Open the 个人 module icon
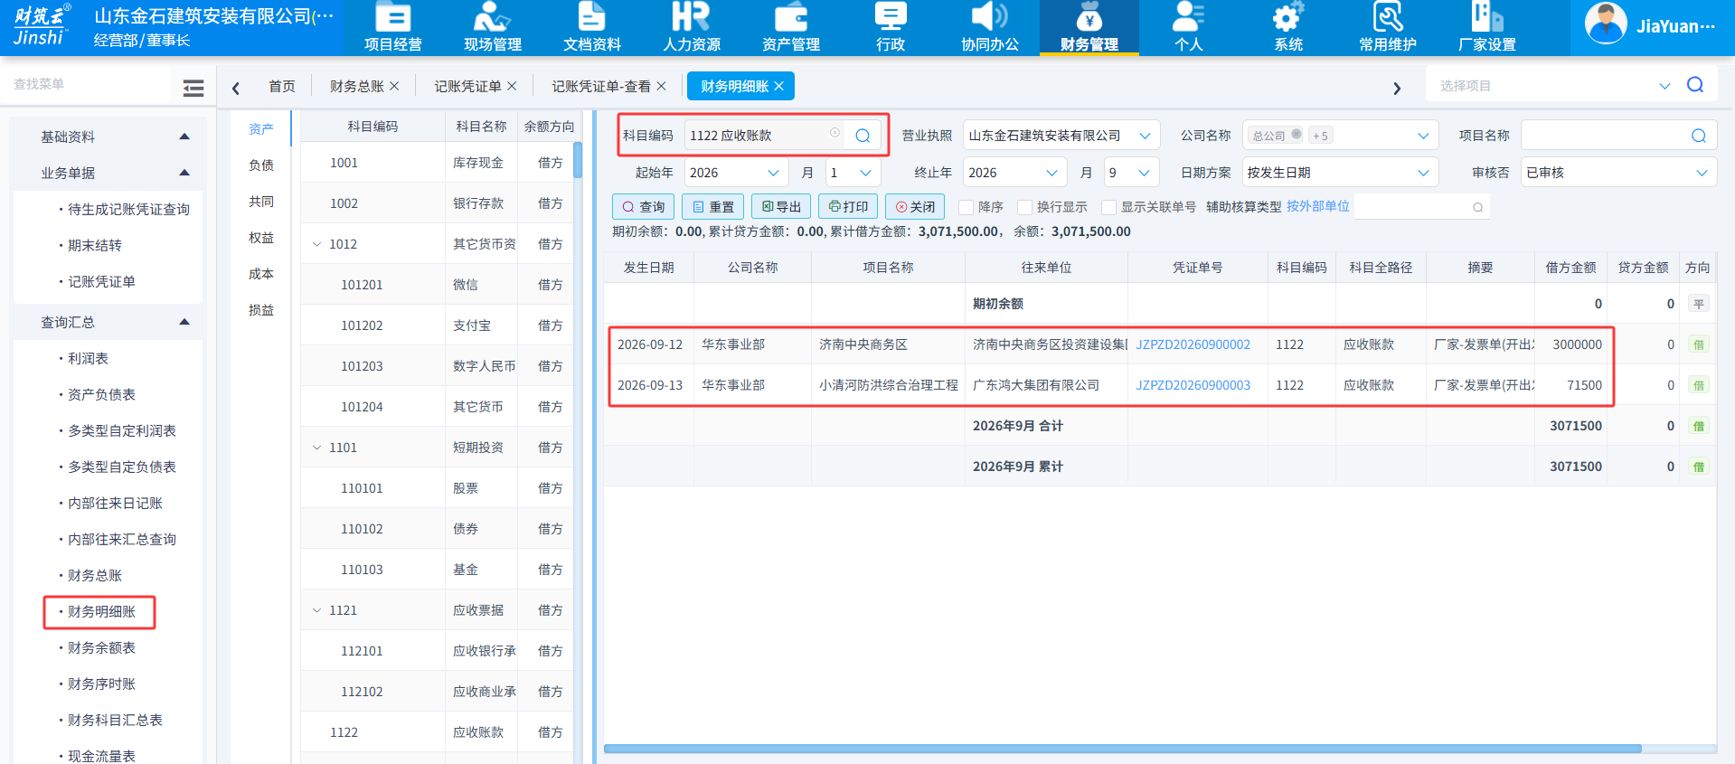The image size is (1735, 764). (x=1188, y=27)
